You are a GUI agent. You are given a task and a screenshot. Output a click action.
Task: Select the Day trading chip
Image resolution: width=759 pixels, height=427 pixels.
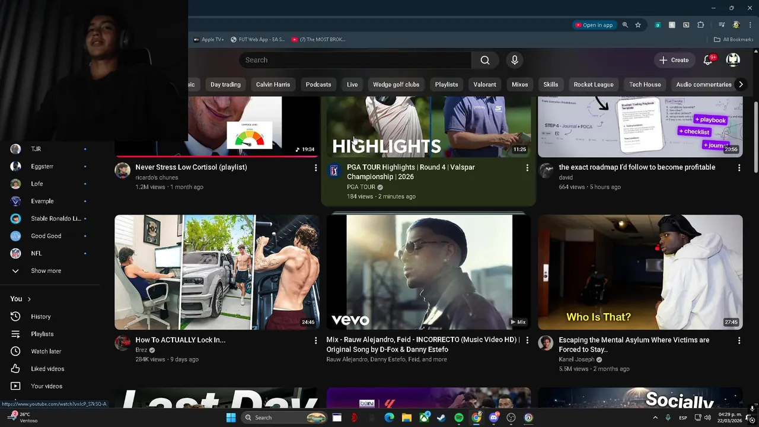tap(225, 84)
